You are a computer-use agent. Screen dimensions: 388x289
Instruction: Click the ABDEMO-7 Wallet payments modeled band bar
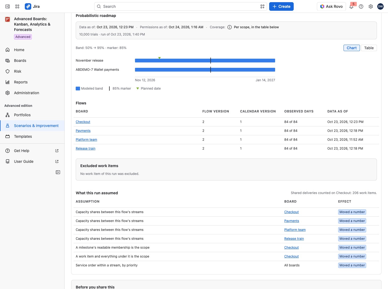click(205, 70)
